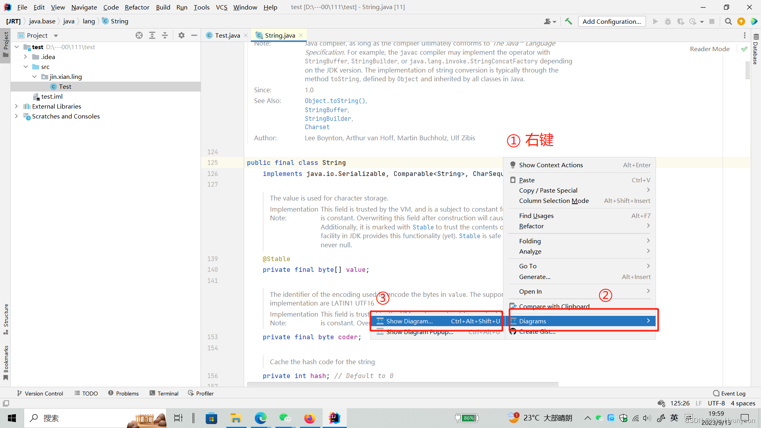Click Expand All icon in Project panel
Screen dimensions: 761x428
(x=152, y=35)
